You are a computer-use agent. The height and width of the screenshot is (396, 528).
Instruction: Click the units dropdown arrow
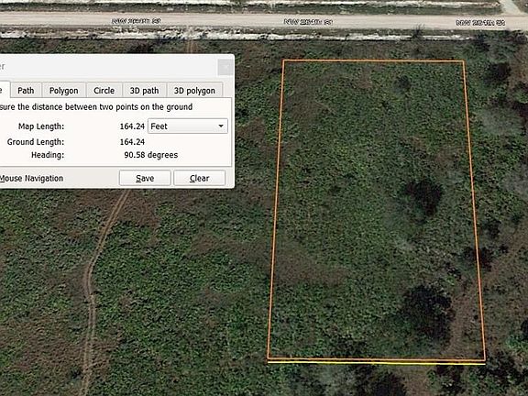click(221, 126)
